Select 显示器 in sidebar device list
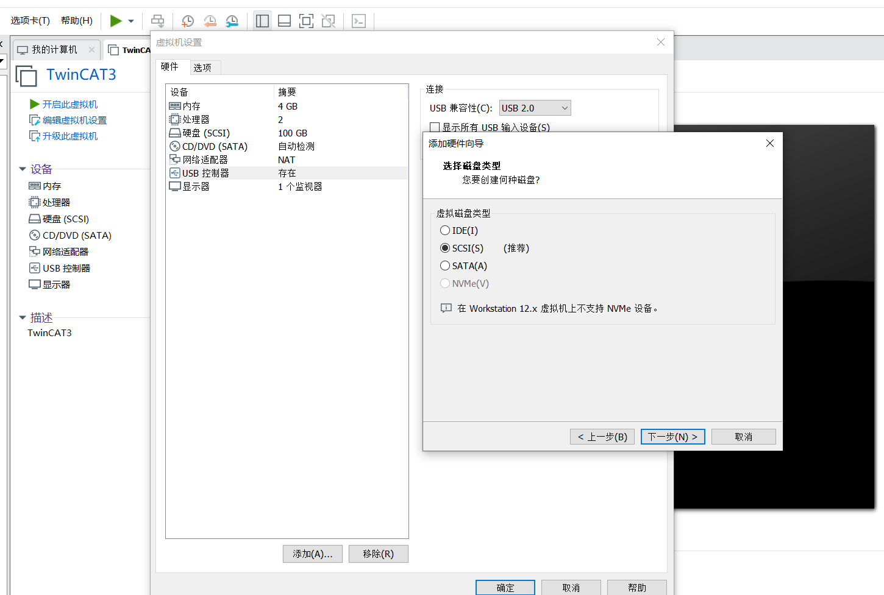The height and width of the screenshot is (595, 884). pos(49,284)
